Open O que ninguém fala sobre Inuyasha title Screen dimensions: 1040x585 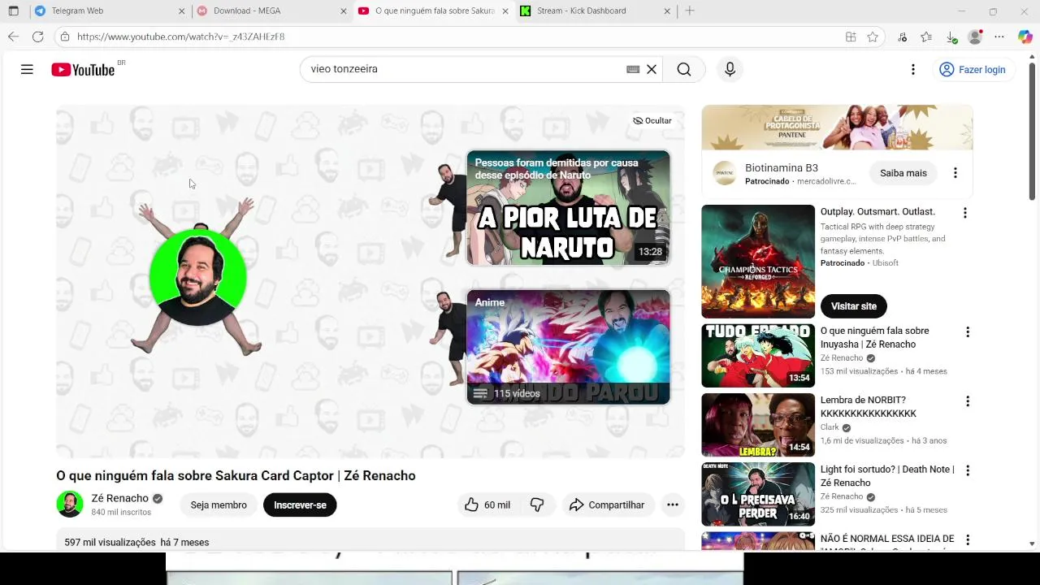(874, 338)
